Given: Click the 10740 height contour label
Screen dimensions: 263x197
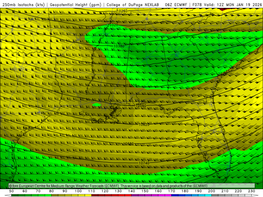Looking at the screenshot, I should pyautogui.click(x=144, y=163).
